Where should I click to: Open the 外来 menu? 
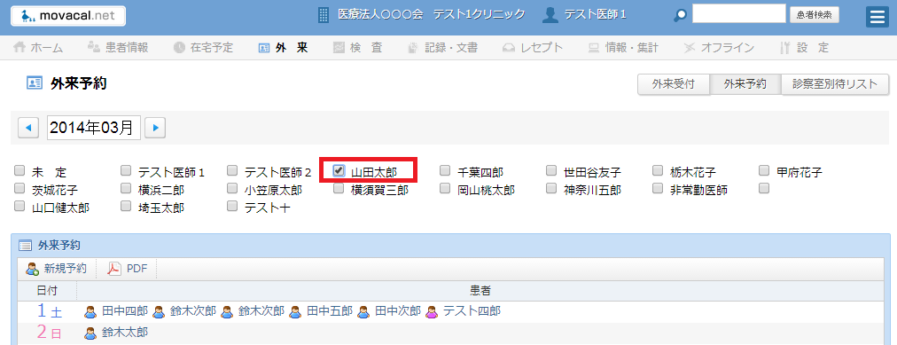point(283,48)
